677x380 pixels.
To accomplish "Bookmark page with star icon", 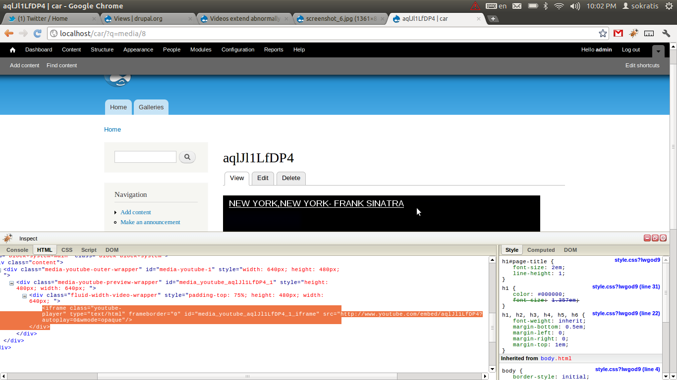I will (x=603, y=33).
